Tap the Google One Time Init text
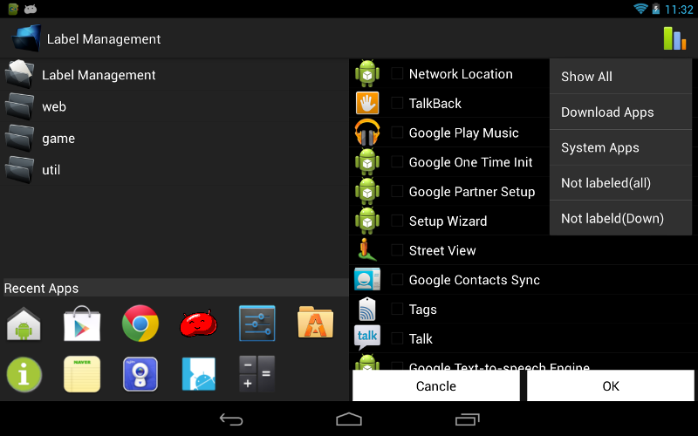The width and height of the screenshot is (698, 436). (470, 162)
